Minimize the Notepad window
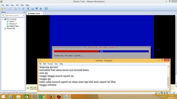The image size is (177, 99). pyautogui.click(x=158, y=60)
